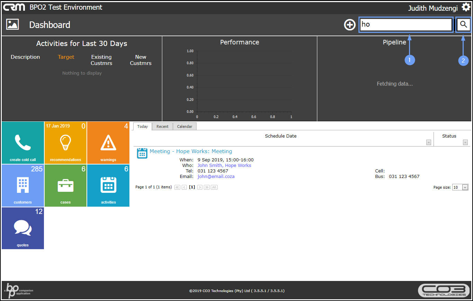Click the meeting calendar icon
473x301 pixels.
pos(142,153)
